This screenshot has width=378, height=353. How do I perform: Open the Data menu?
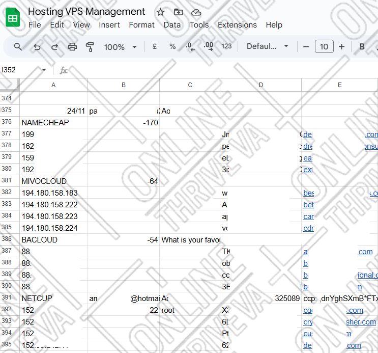(172, 25)
